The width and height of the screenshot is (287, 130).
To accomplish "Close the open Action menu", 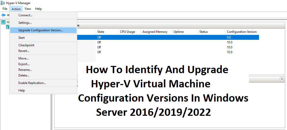I will click(16, 9).
